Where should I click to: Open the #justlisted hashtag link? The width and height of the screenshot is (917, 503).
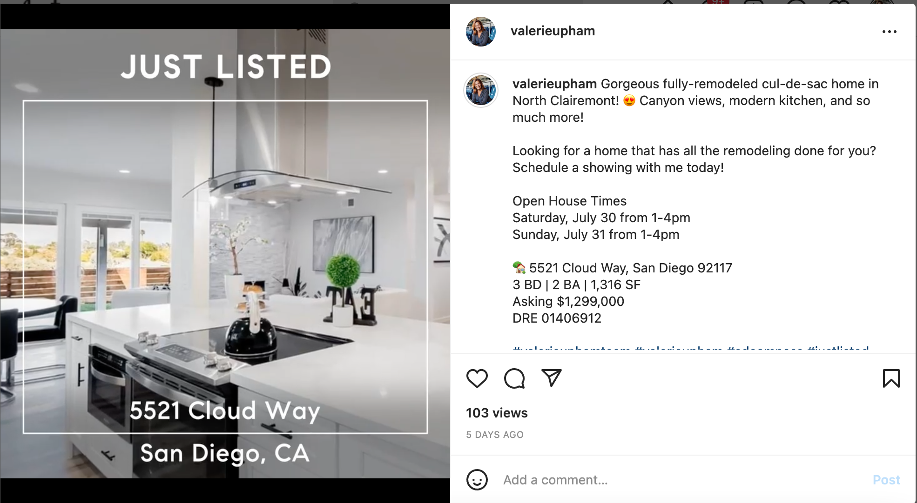[x=838, y=348]
